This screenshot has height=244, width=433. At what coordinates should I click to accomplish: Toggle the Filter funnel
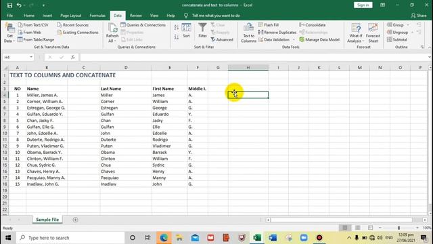point(202,30)
